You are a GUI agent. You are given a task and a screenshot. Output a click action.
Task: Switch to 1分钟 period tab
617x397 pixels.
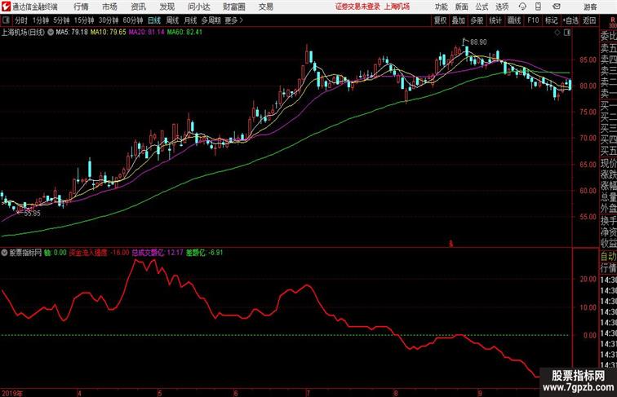(41, 20)
